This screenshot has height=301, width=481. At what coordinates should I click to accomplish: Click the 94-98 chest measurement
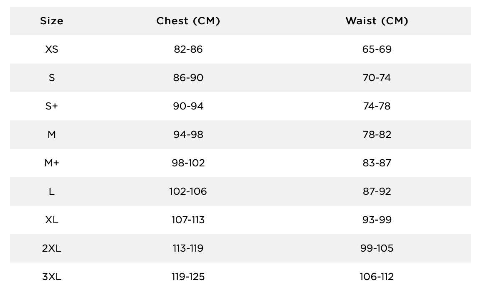point(188,135)
